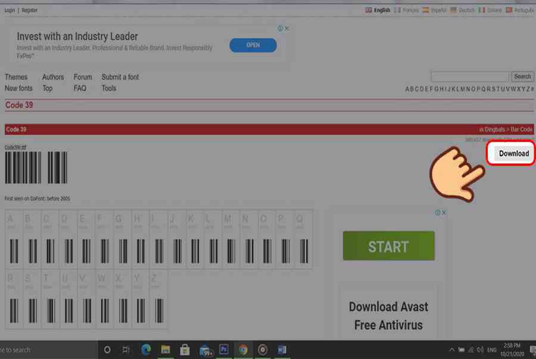Image resolution: width=536 pixels, height=359 pixels.
Task: Open File Explorer from the taskbar
Action: coord(166,350)
